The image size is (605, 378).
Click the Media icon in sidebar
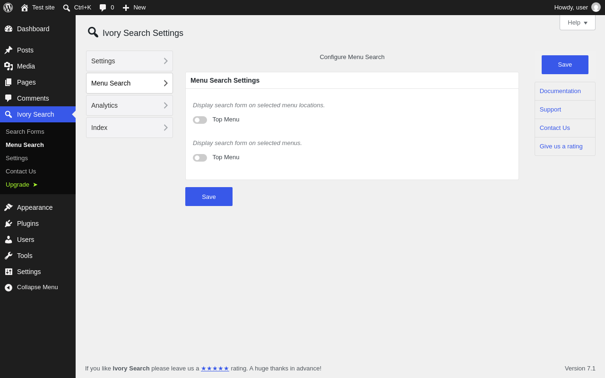[9, 66]
